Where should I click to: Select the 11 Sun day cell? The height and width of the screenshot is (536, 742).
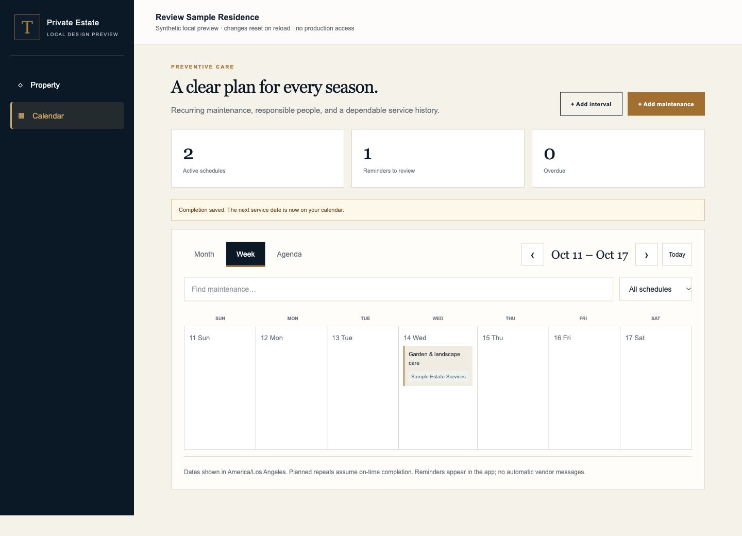click(x=220, y=388)
